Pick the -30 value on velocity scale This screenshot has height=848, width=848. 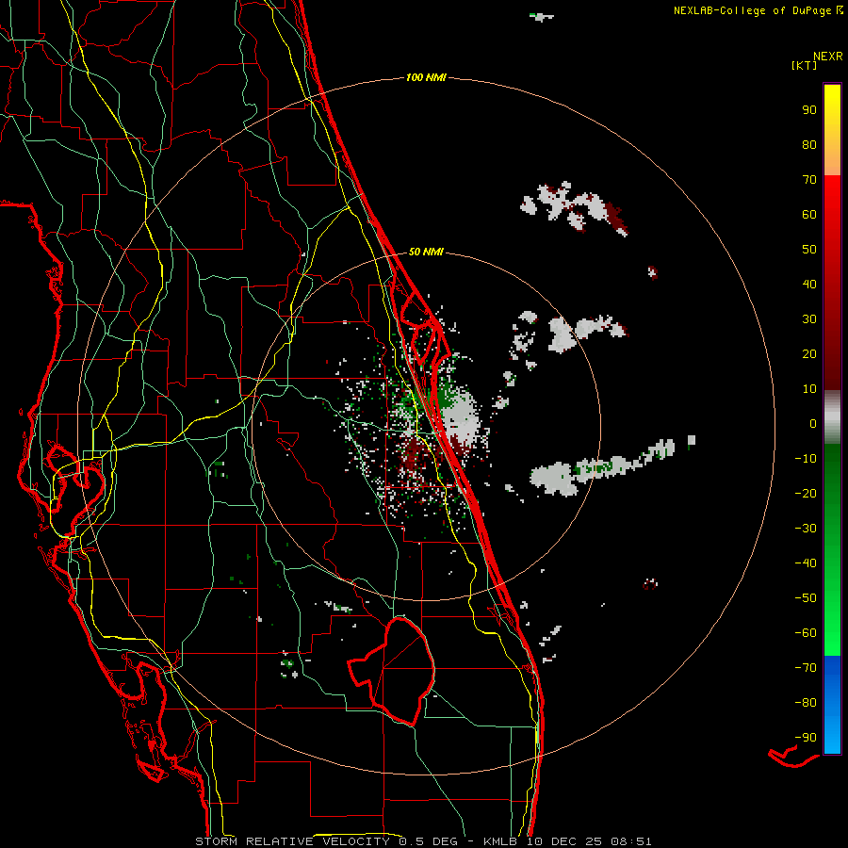pos(806,529)
